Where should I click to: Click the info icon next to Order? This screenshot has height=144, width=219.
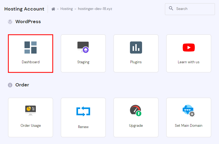10,85
